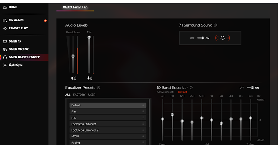Select the FACTORY presets filter tab
The height and width of the screenshot is (150, 278).
tap(79, 95)
